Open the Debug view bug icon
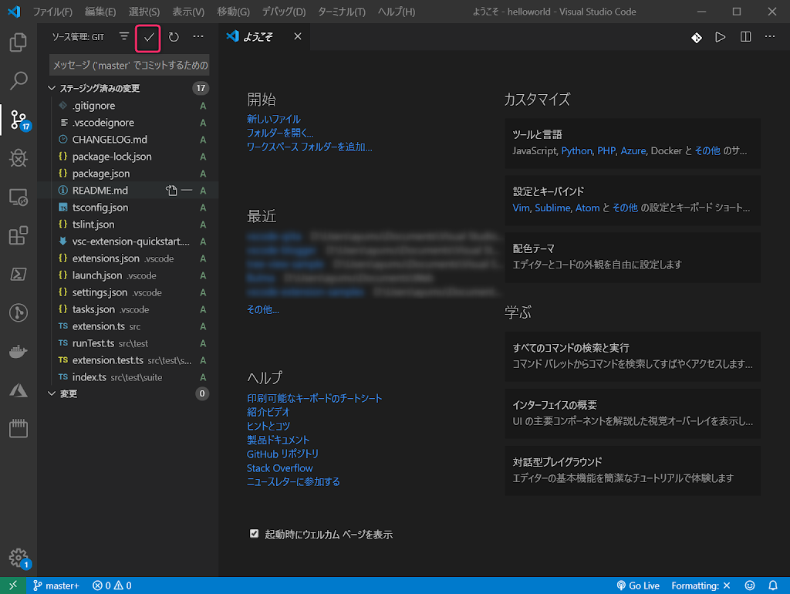 [19, 158]
